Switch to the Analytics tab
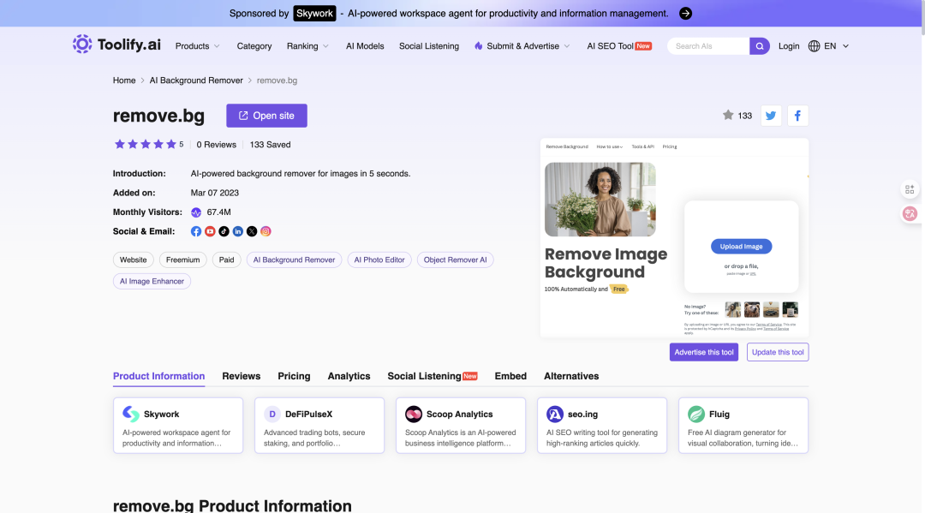Image resolution: width=925 pixels, height=513 pixels. pyautogui.click(x=349, y=376)
